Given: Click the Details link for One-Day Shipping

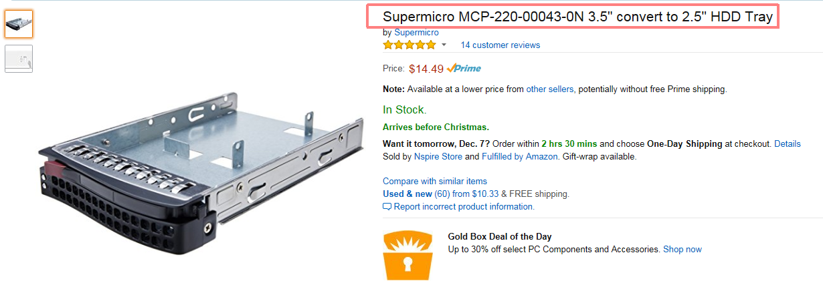Looking at the screenshot, I should [788, 143].
